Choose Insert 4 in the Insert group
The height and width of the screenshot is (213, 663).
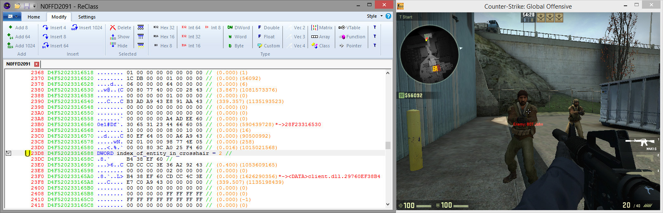point(54,28)
